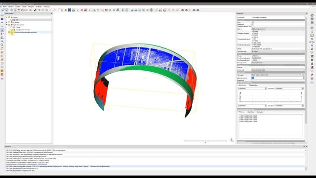Switch to the 'Параметры' tab in properties
316x178 pixels.
pyautogui.click(x=253, y=85)
